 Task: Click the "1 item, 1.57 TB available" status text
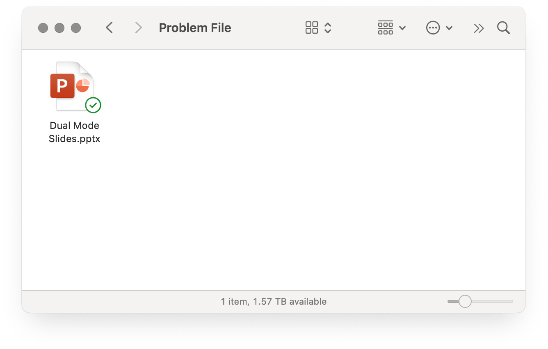[274, 301]
